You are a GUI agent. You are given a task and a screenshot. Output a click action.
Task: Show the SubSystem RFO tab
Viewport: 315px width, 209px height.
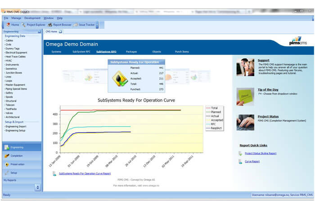click(106, 52)
